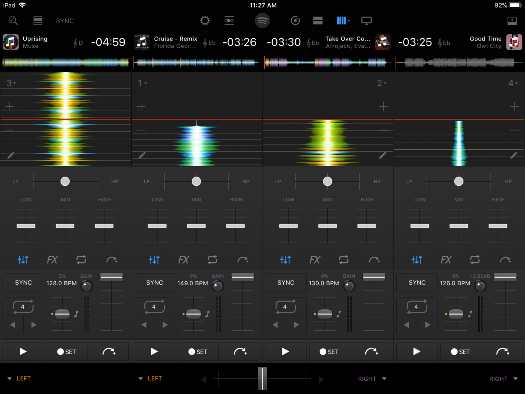The height and width of the screenshot is (394, 525).
Task: Open FX tab on Uprising deck
Action: click(52, 260)
